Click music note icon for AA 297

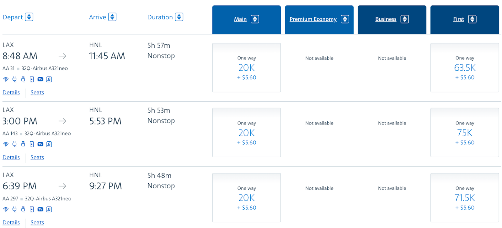[49, 209]
